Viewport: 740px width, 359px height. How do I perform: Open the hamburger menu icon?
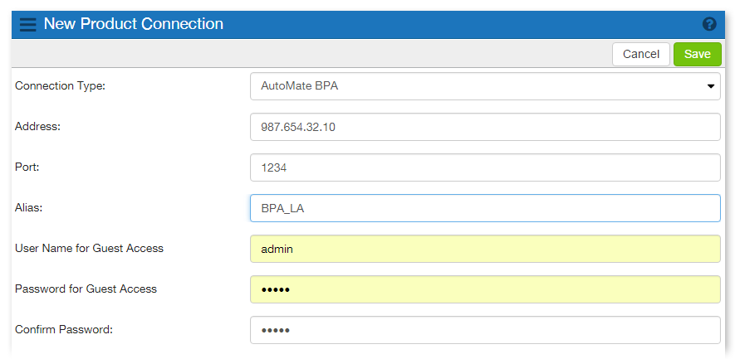tap(27, 24)
